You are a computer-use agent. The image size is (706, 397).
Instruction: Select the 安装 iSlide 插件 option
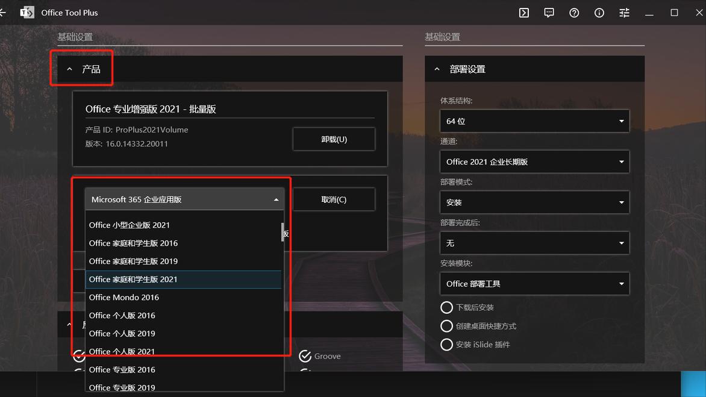click(x=446, y=345)
